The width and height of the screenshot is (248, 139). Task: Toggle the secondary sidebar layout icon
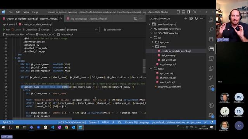pos(189,12)
